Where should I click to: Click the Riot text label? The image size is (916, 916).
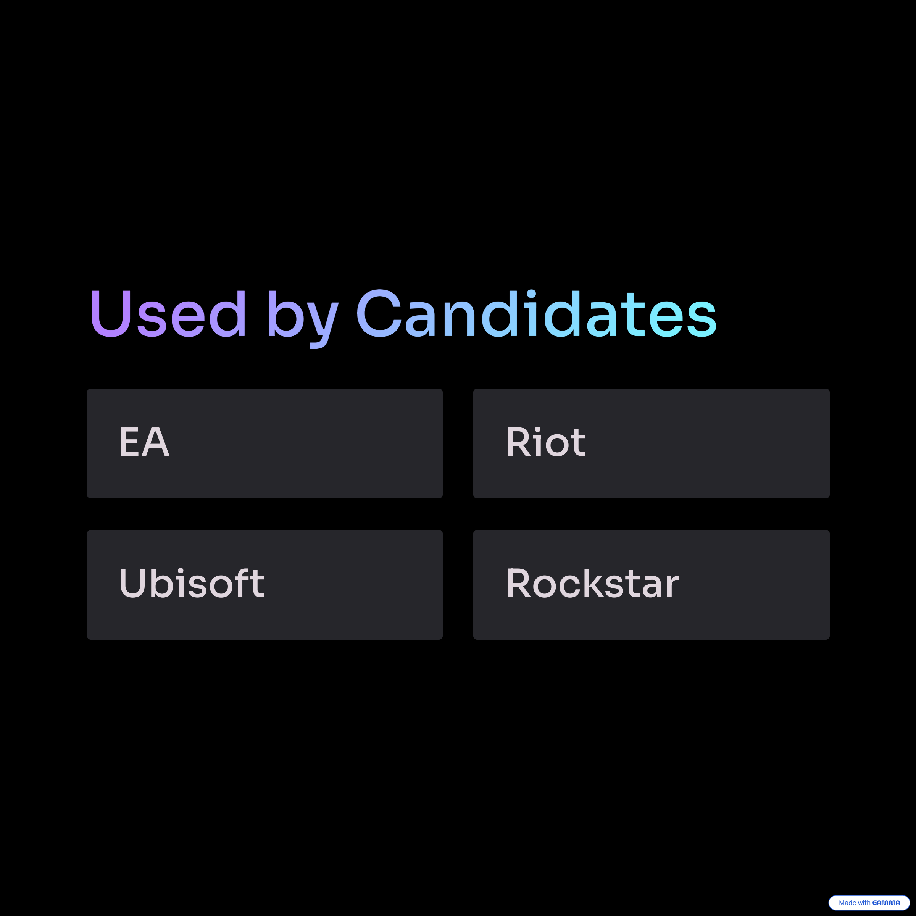(546, 442)
